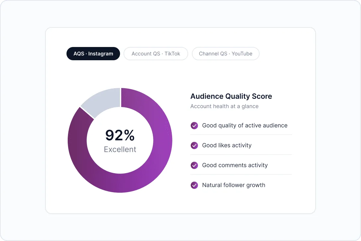Viewport: 361px width, 241px height.
Task: Click the 92% score value
Action: click(120, 135)
